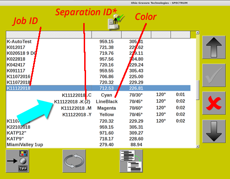Click the large down arrow button
Image resolution: width=230 pixels, height=179 pixels.
click(x=214, y=131)
